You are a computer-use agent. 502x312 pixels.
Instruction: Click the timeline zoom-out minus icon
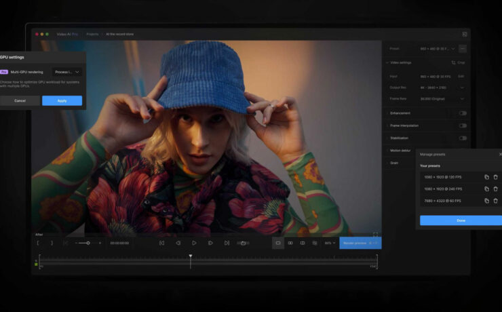(x=76, y=243)
